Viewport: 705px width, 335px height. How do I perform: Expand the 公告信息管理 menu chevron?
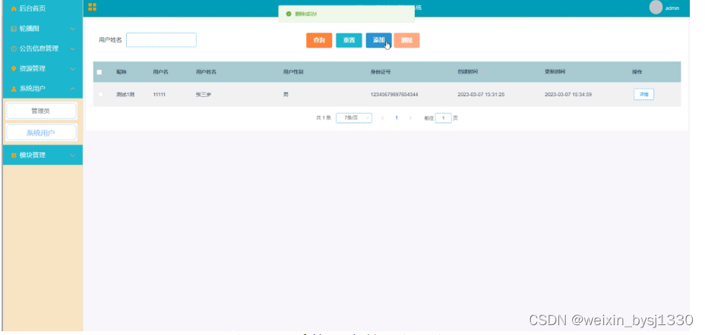pos(72,49)
